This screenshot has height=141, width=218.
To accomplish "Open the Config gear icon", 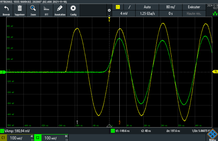I will [73, 8].
